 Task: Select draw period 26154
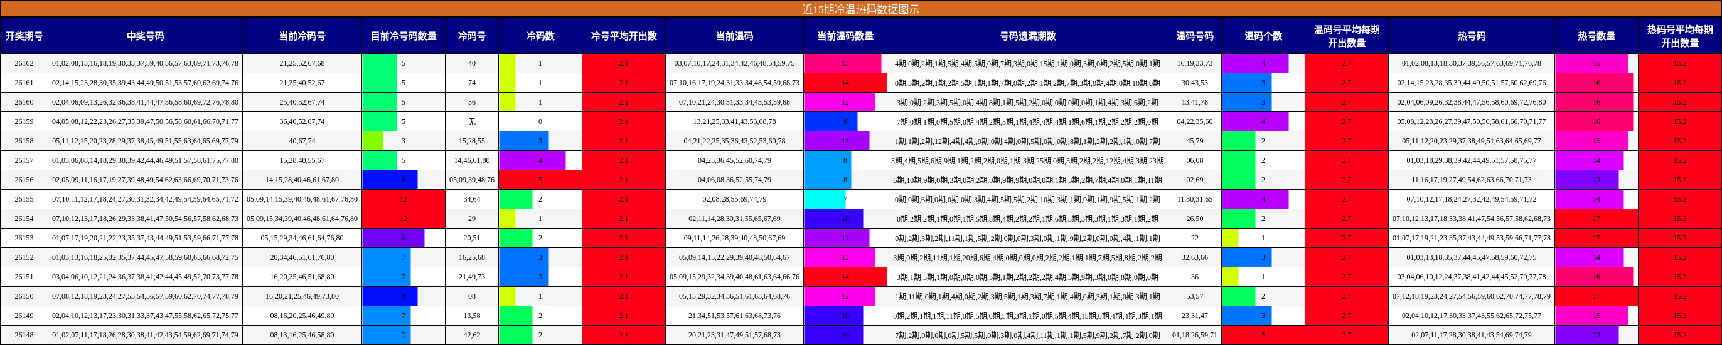click(x=24, y=219)
